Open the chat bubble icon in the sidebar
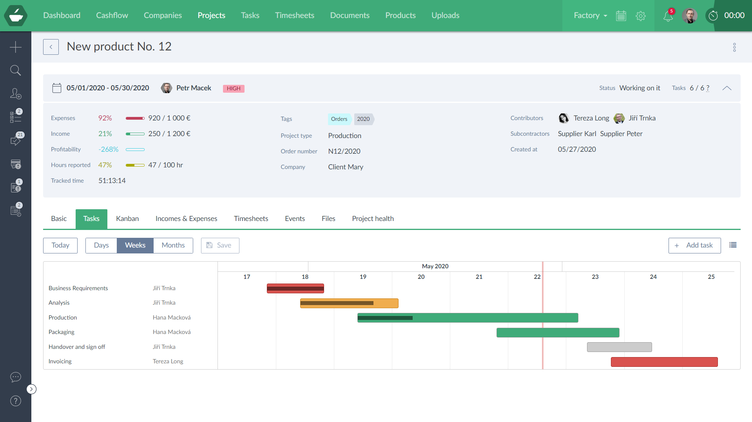 [x=16, y=377]
